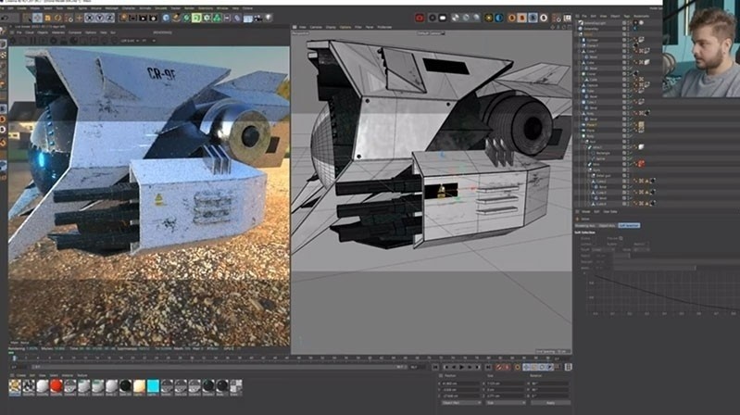Open the Octane settings gear icon
Screen dimensions: 740x415
coord(433,18)
